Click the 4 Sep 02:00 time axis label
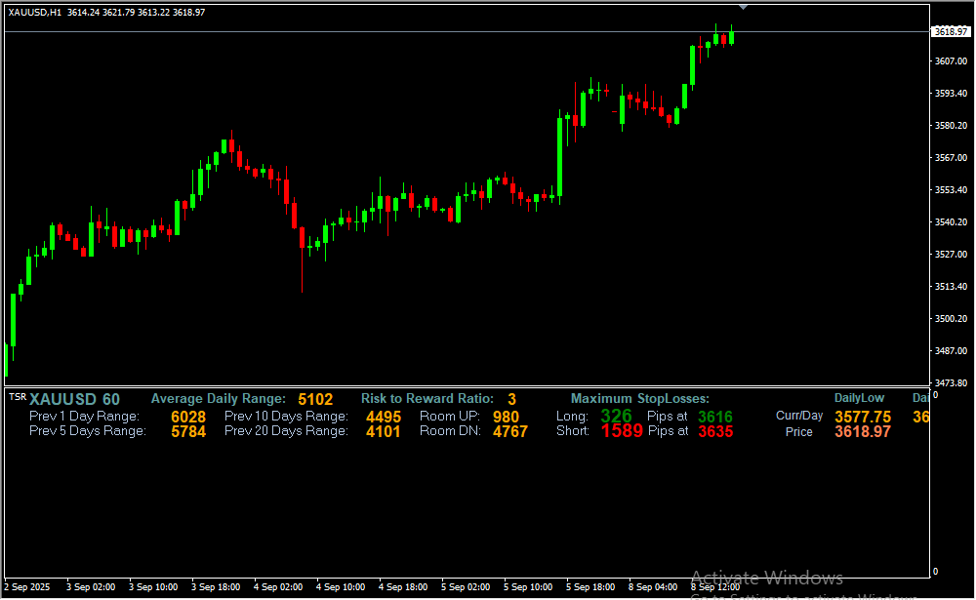This screenshot has width=976, height=600. point(278,587)
